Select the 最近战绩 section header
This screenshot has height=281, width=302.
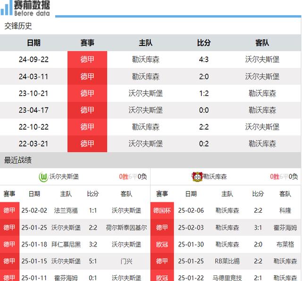pyautogui.click(x=18, y=160)
